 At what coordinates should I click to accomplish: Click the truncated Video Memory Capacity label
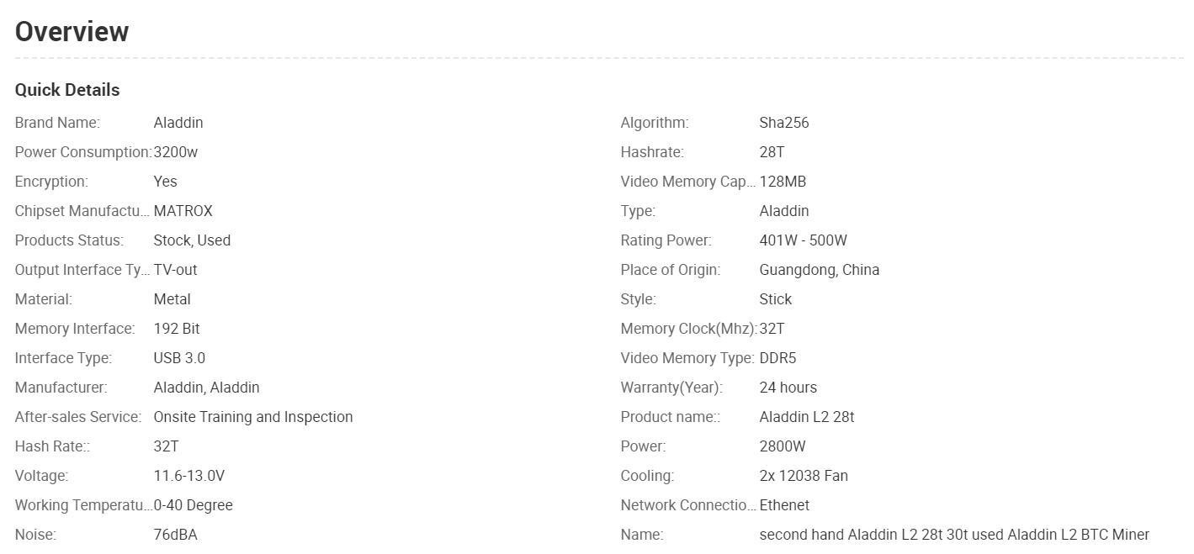688,182
